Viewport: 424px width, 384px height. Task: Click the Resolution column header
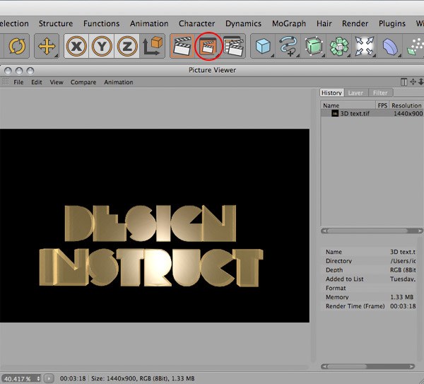[x=406, y=105]
